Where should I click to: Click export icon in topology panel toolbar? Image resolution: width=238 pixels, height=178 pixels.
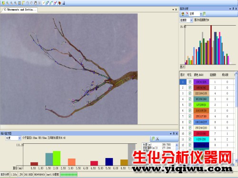click(x=204, y=14)
